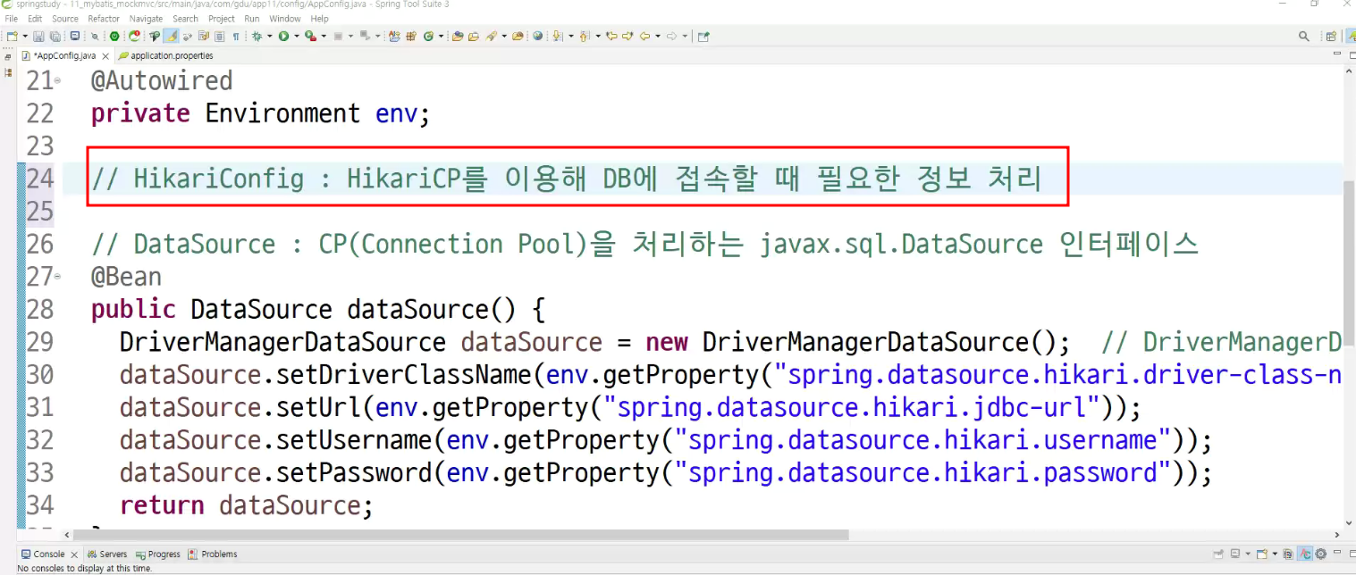Click the Previous Annotation icon

click(x=585, y=36)
